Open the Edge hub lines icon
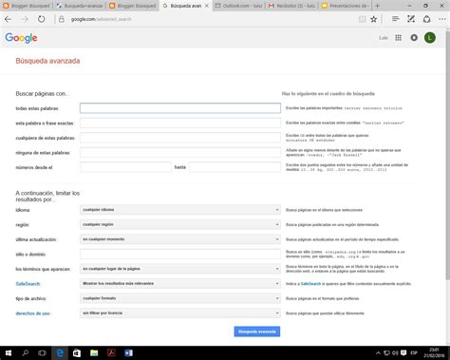 coord(395,19)
